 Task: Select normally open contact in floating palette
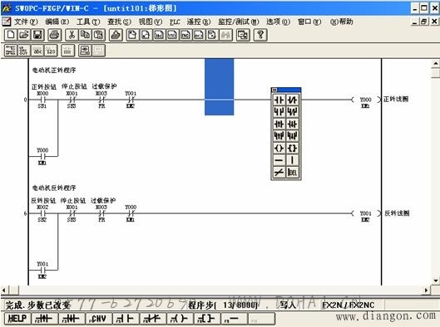point(279,100)
